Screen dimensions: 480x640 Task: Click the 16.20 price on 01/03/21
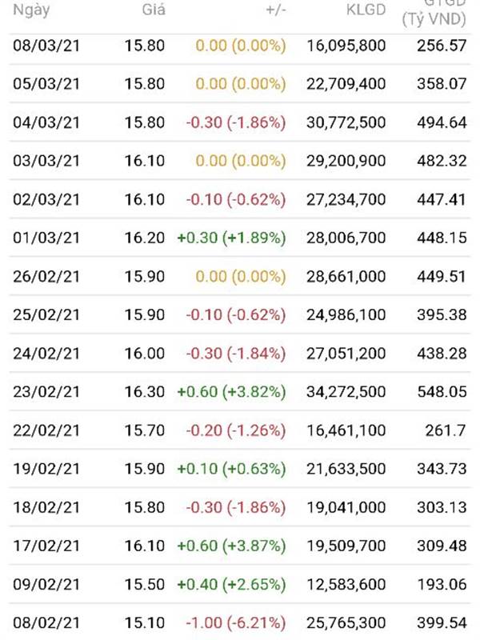pyautogui.click(x=145, y=238)
